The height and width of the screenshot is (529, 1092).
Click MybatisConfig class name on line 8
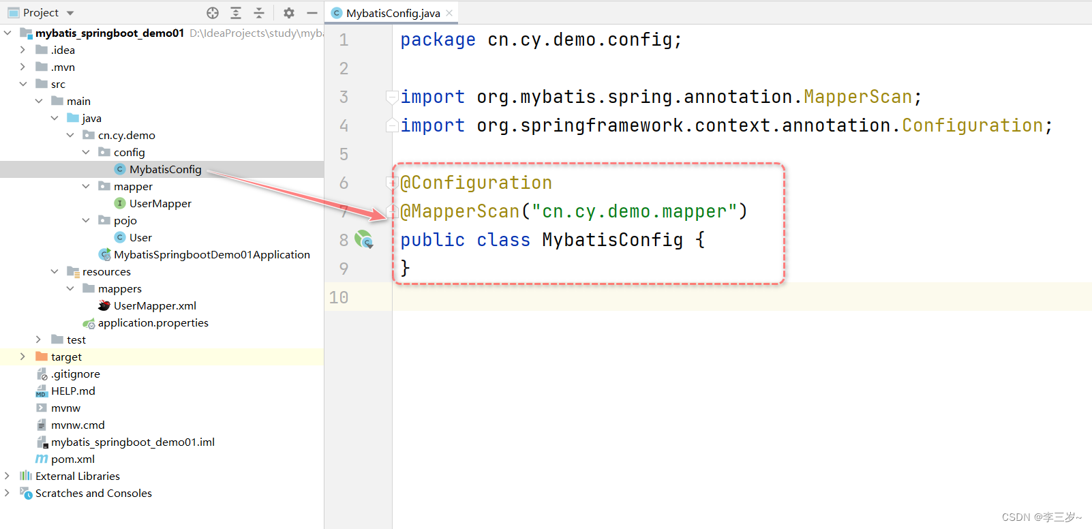click(612, 240)
